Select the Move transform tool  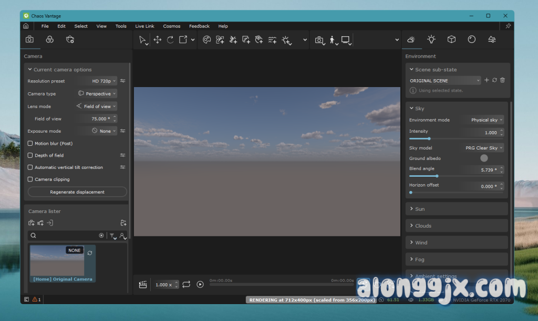click(157, 40)
